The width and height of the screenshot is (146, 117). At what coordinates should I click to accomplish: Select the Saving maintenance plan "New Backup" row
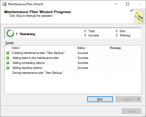(73, 73)
